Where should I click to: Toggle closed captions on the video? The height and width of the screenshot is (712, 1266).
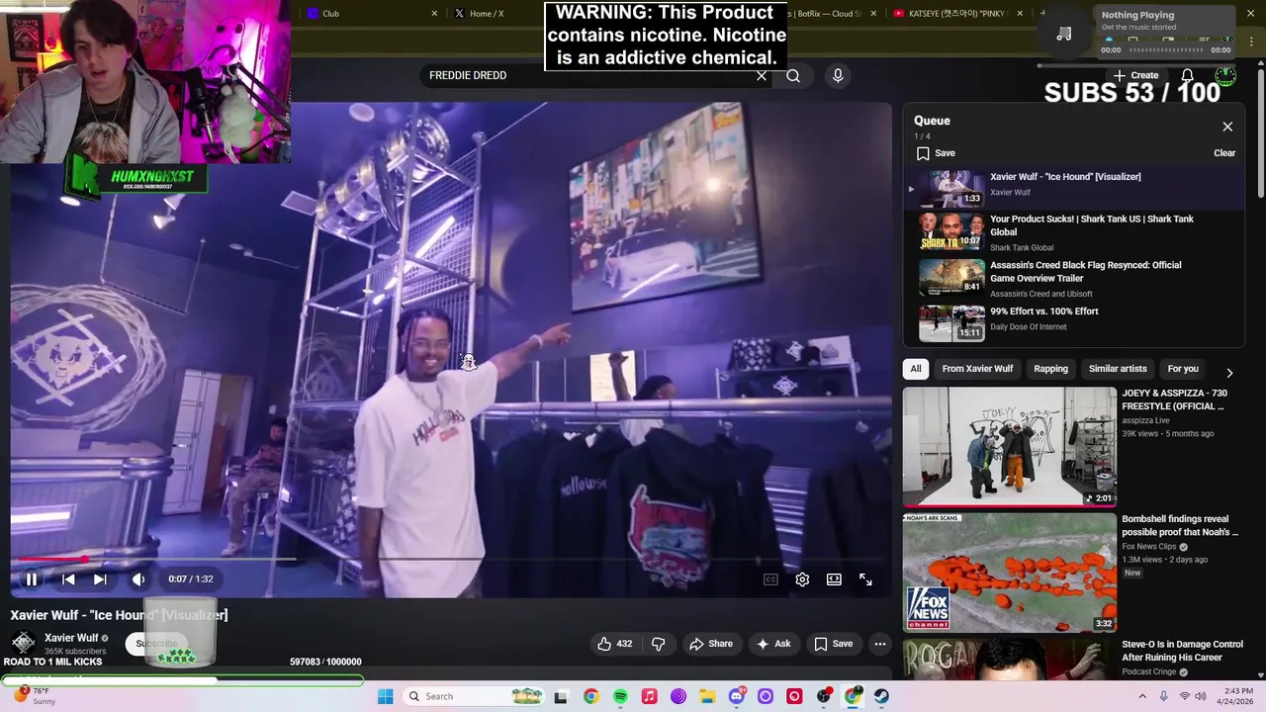click(x=770, y=579)
